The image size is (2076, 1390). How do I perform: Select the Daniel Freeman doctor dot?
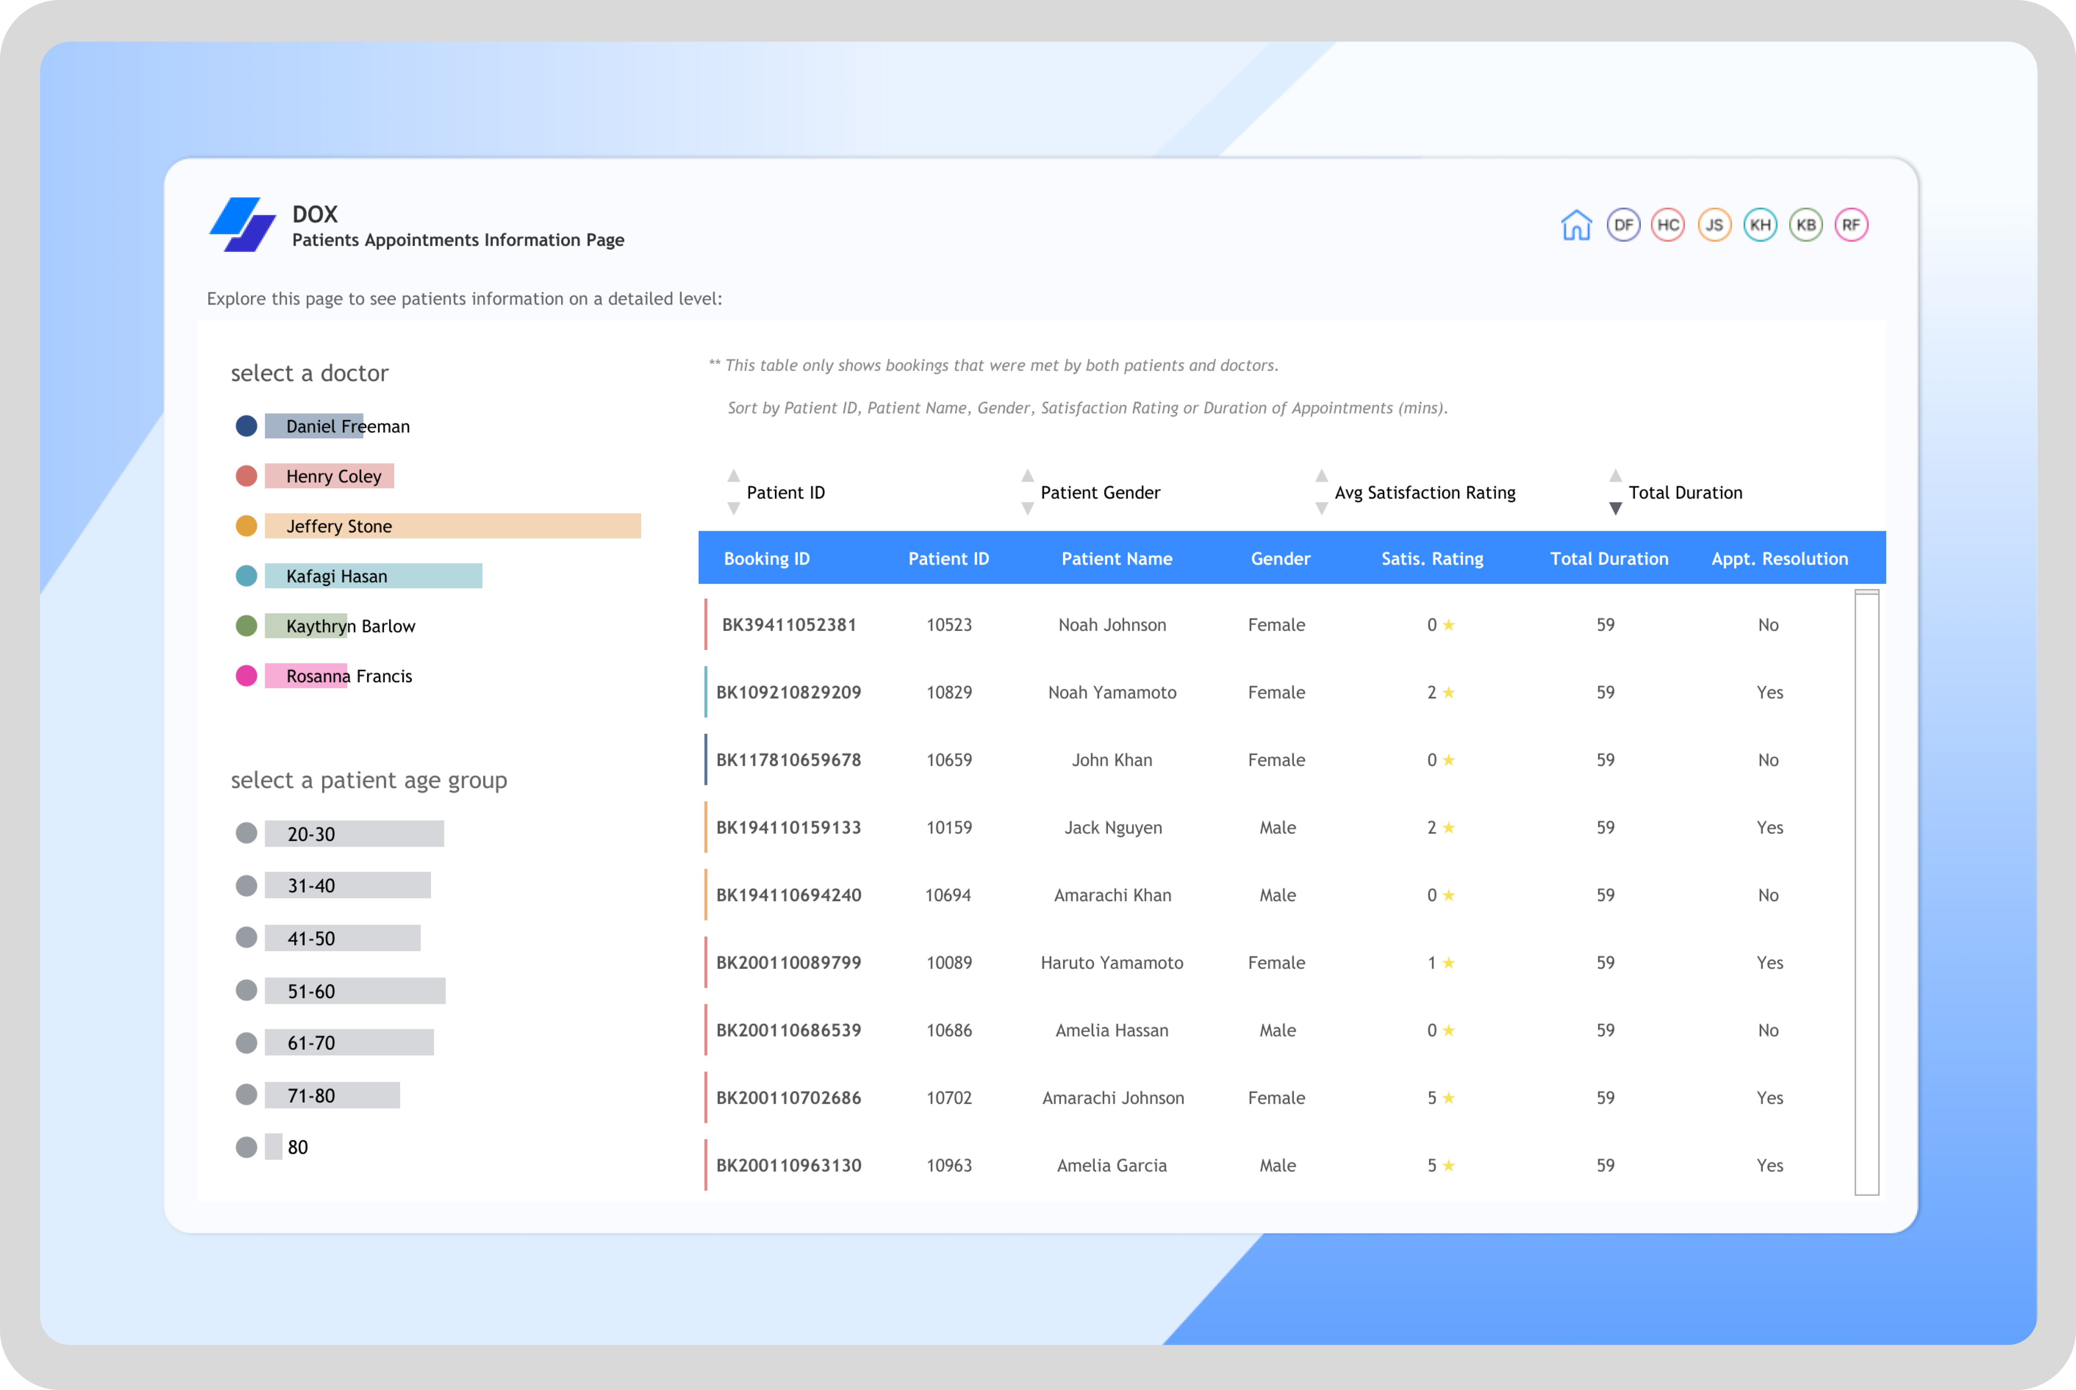point(246,426)
